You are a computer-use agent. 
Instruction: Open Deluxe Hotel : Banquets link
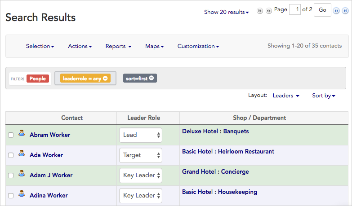pyautogui.click(x=215, y=131)
